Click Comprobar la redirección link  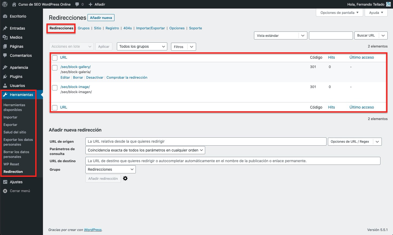pos(127,77)
